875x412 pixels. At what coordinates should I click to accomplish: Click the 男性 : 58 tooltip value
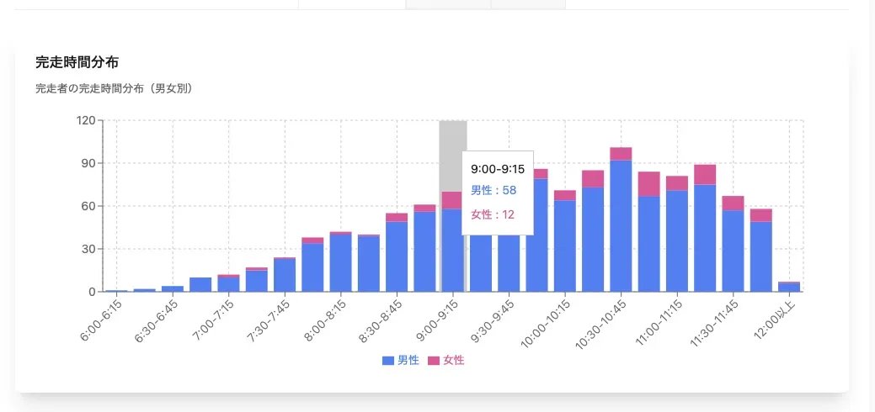click(x=494, y=190)
